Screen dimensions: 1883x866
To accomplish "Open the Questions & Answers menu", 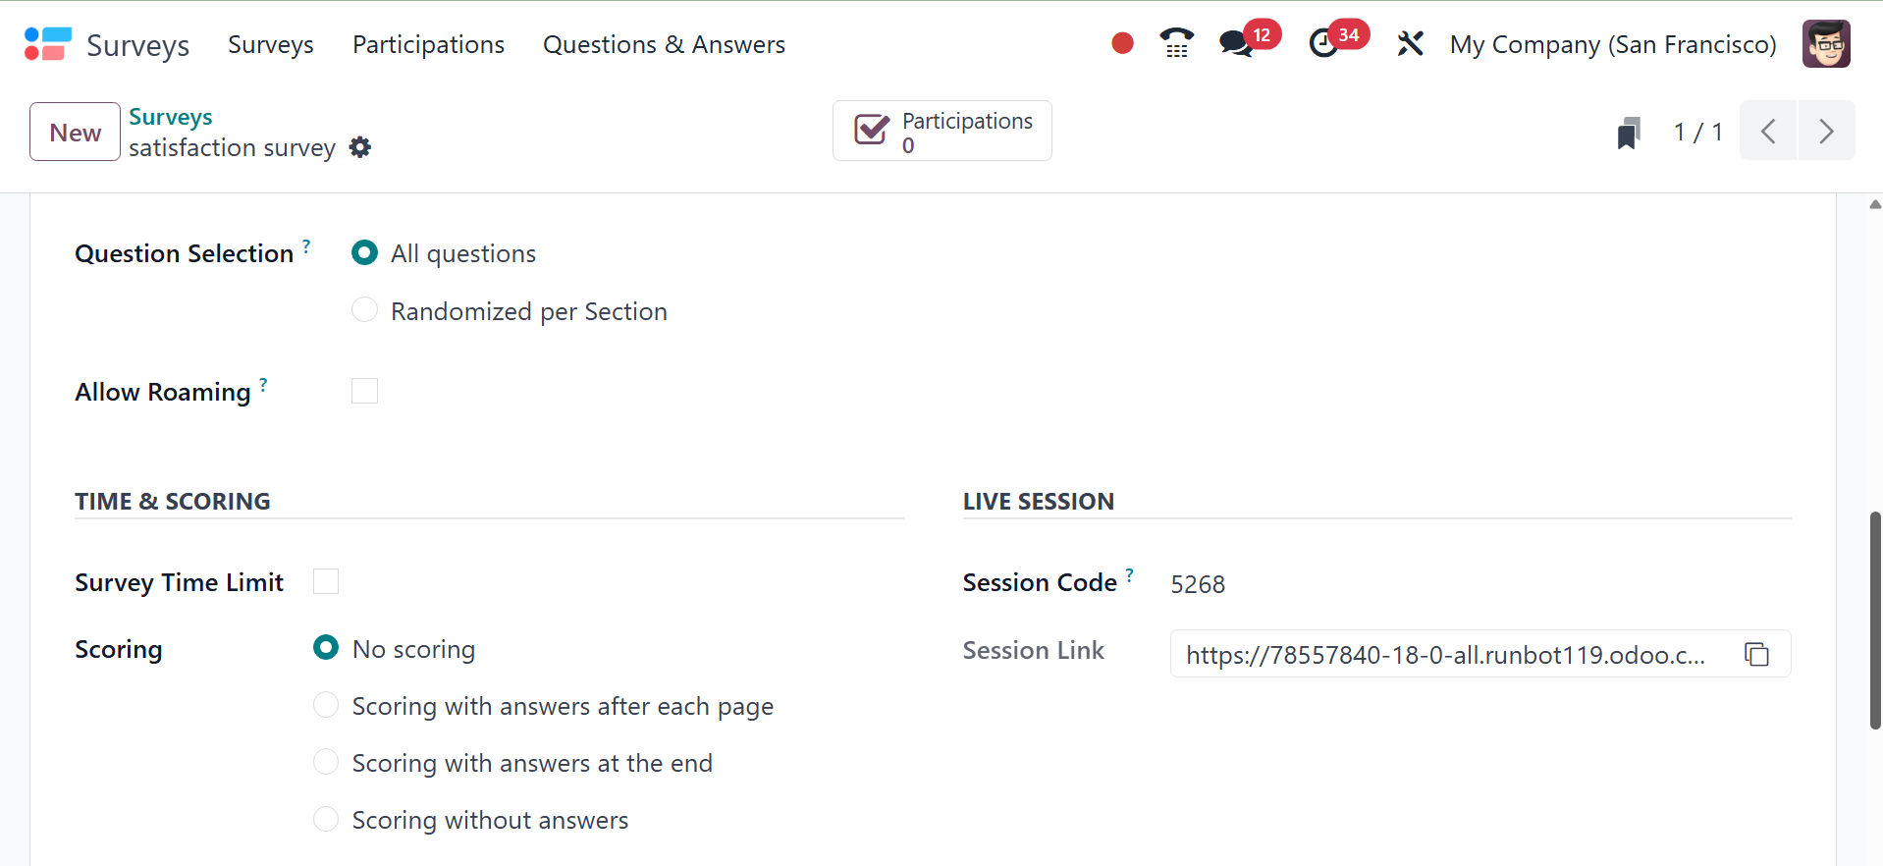I will point(664,44).
